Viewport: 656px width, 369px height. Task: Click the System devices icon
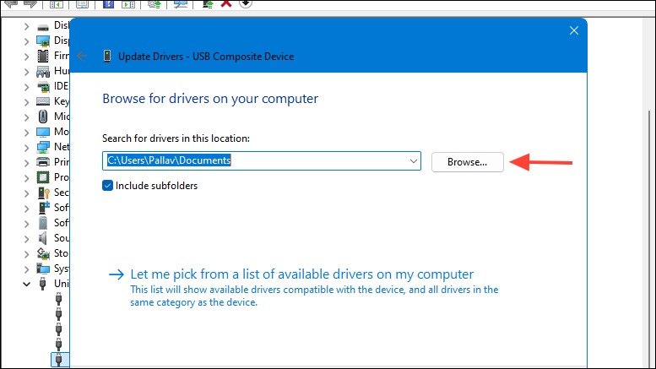point(43,269)
